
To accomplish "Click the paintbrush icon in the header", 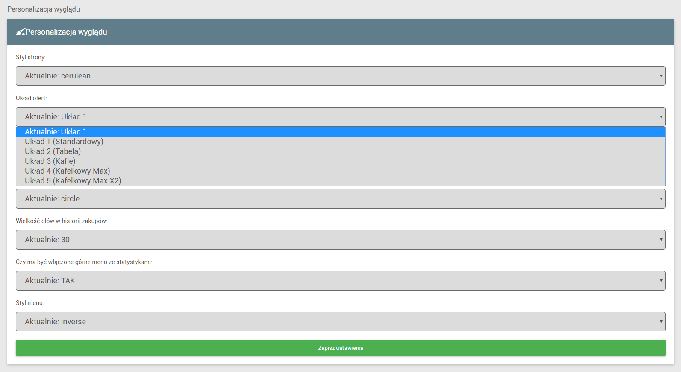I will (20, 32).
